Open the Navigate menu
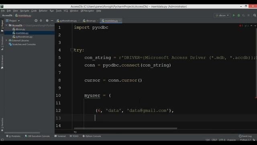Viewport: 257px width, 145px height. 24,11
